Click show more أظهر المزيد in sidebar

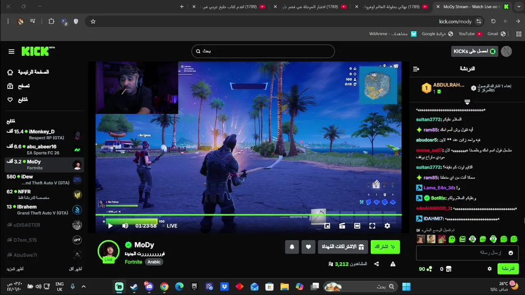coord(15,269)
